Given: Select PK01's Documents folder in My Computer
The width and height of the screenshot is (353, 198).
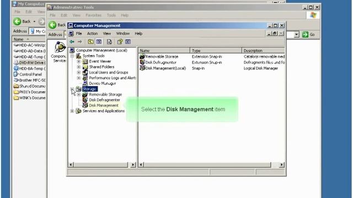Looking at the screenshot, I should point(30,92).
